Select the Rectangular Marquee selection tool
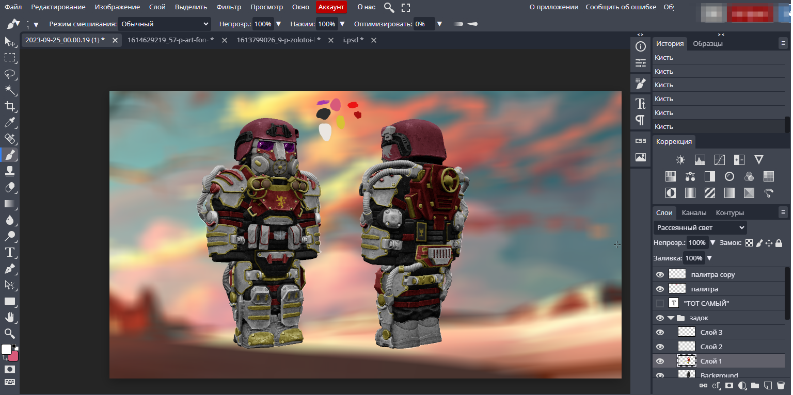 [x=10, y=58]
